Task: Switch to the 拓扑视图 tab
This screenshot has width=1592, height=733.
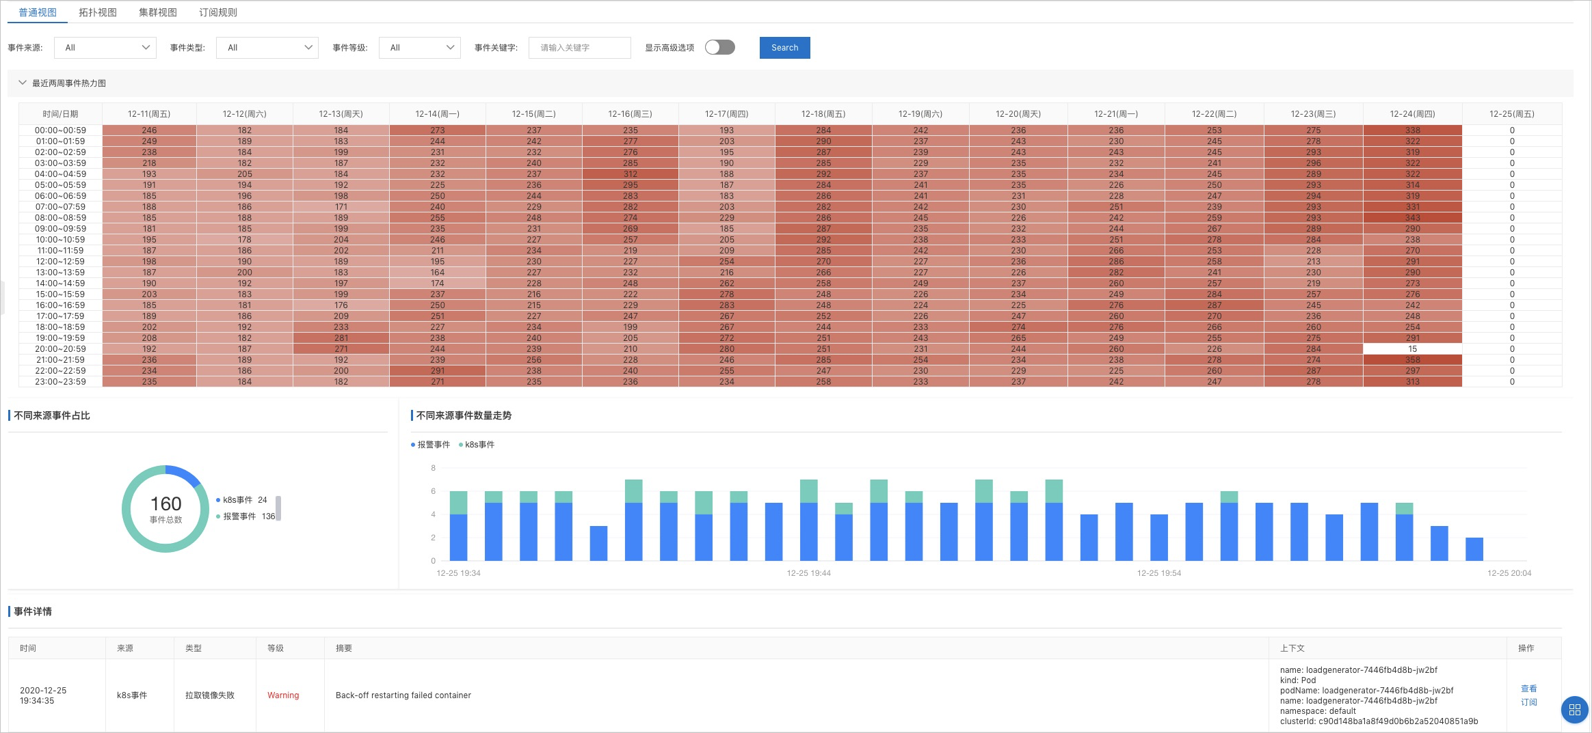Action: (x=98, y=12)
